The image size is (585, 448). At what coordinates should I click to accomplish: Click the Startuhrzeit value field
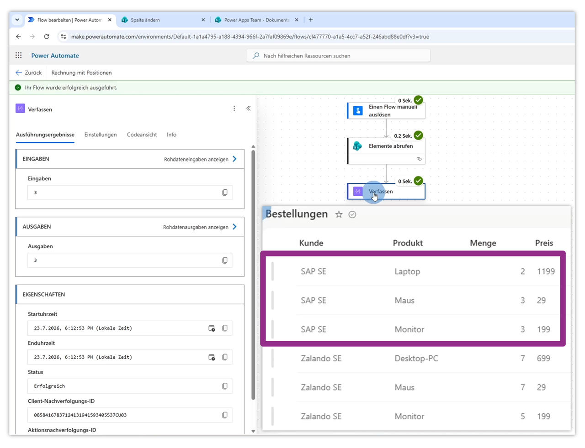[x=130, y=328]
